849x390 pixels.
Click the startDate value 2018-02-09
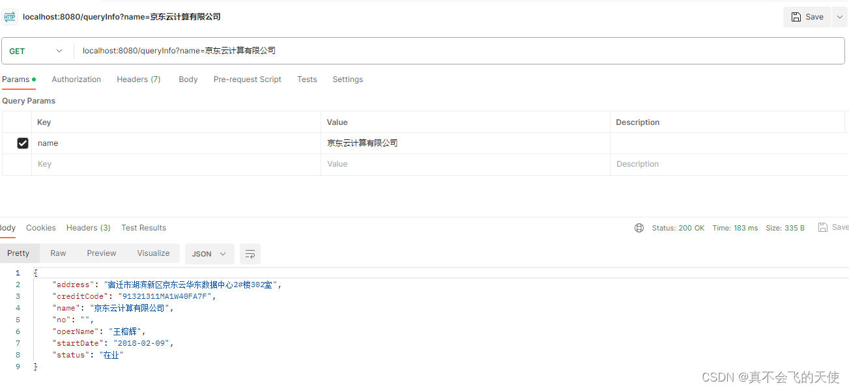coord(141,343)
